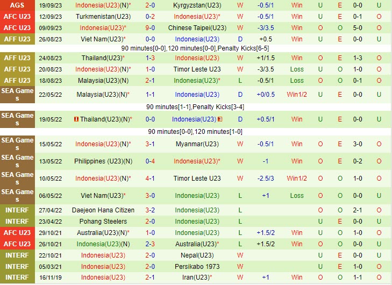Image resolution: width=392 pixels, height=285 pixels.
Task: Open Persikabo 1973 team link
Action: (197, 267)
